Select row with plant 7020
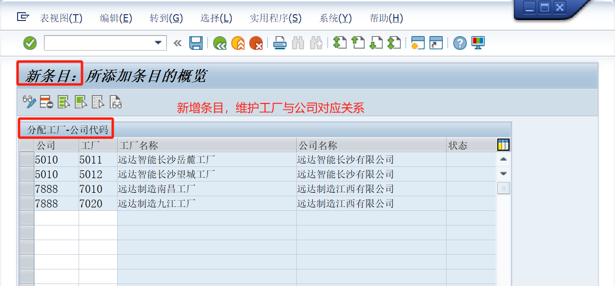 click(x=27, y=204)
